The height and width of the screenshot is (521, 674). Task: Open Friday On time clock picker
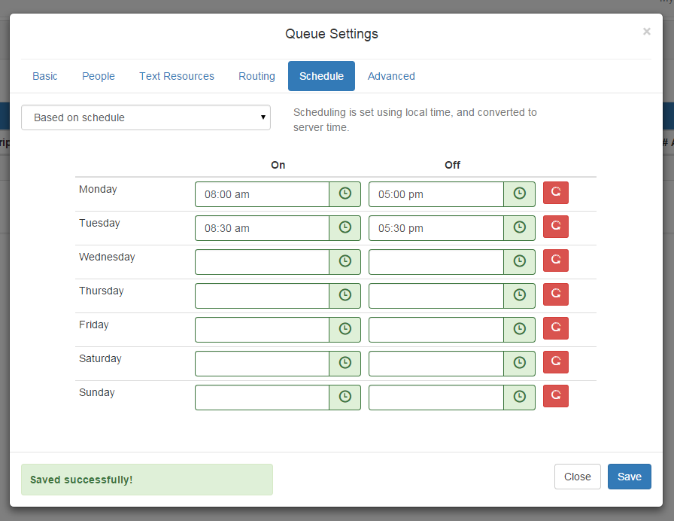click(x=345, y=329)
